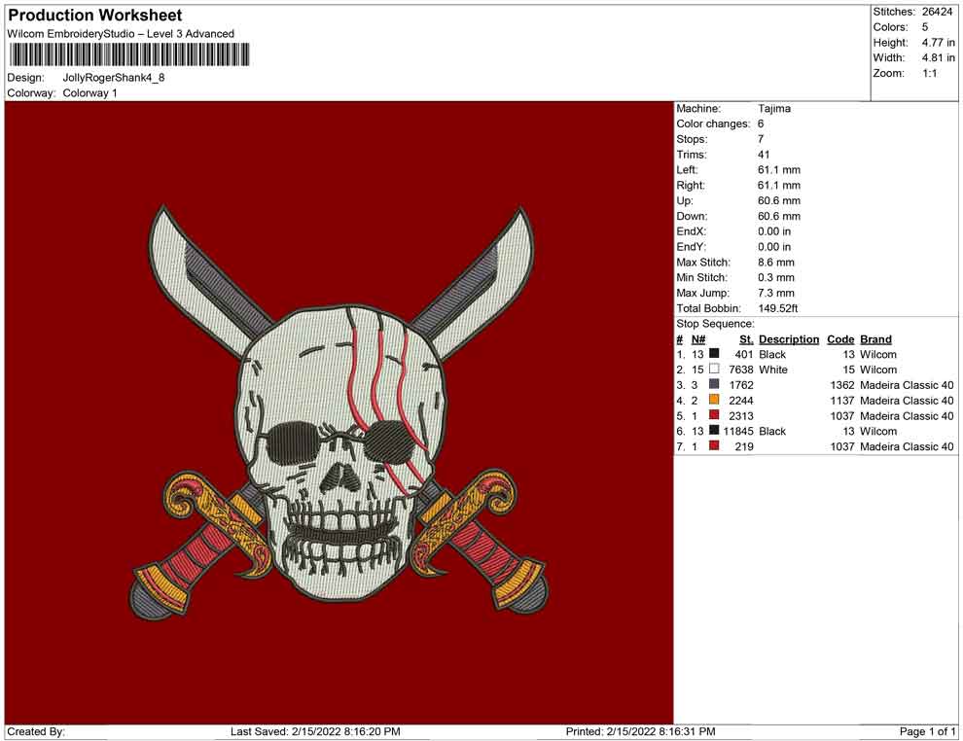Click the red swatch with 2313 stitches
This screenshot has height=741, width=963.
(714, 415)
